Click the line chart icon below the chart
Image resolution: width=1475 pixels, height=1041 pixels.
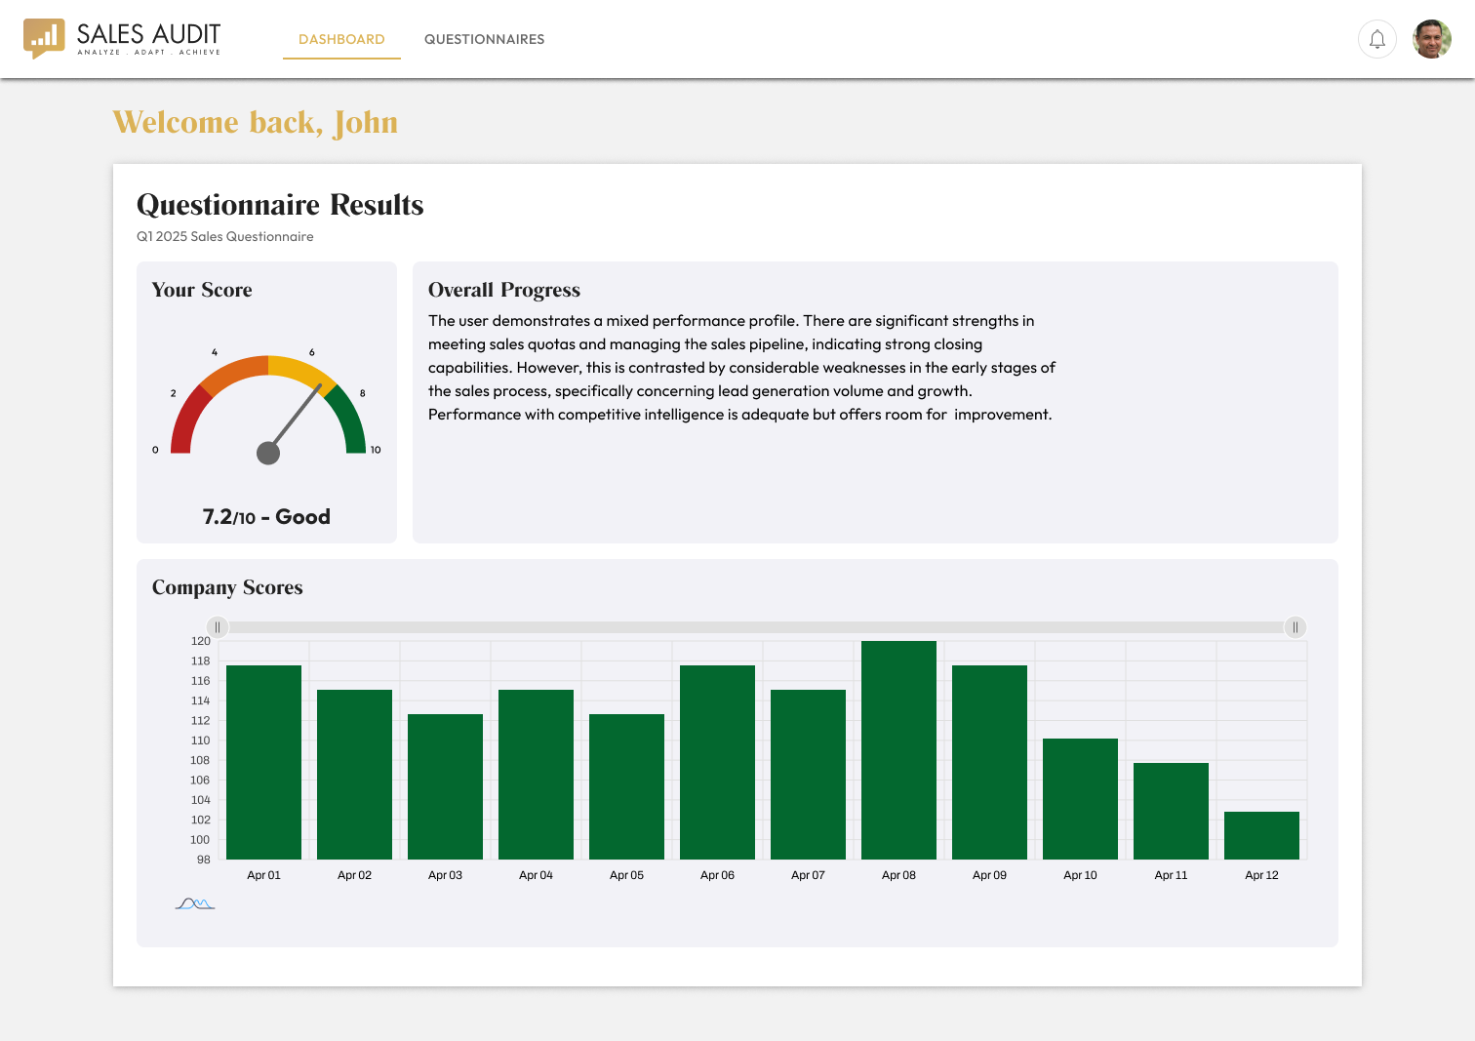tap(195, 903)
